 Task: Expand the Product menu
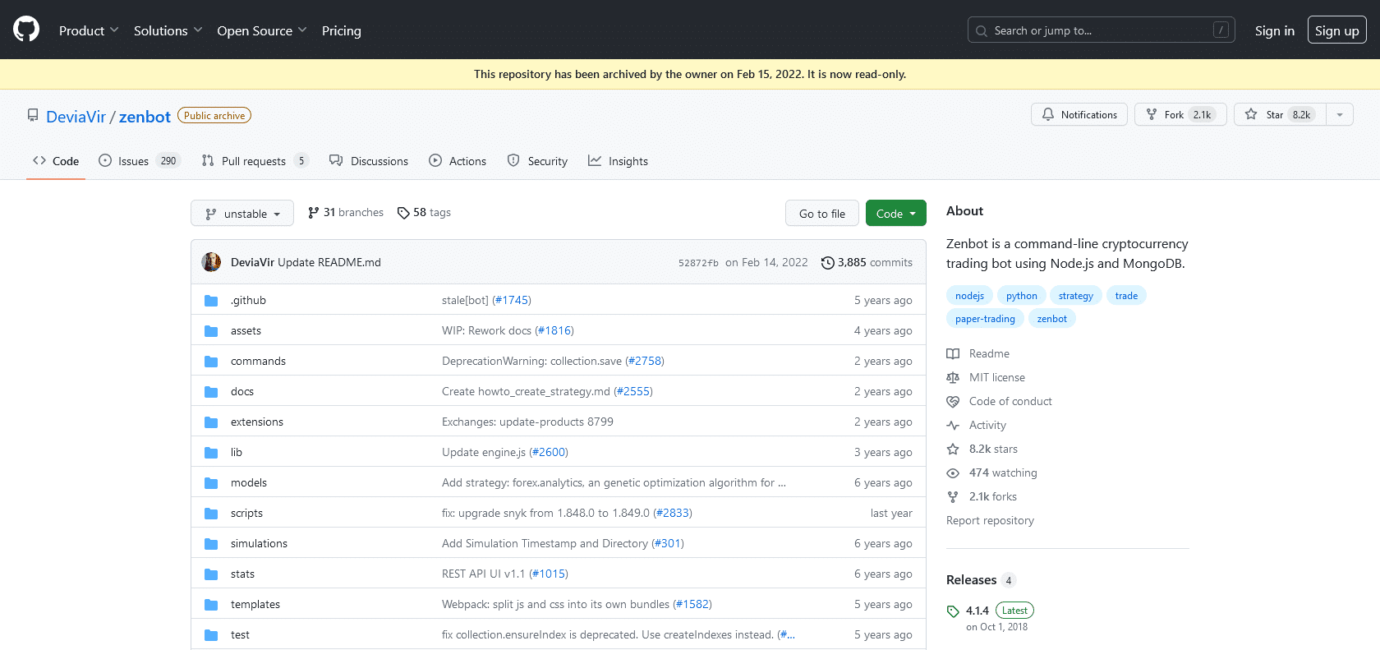pyautogui.click(x=89, y=30)
